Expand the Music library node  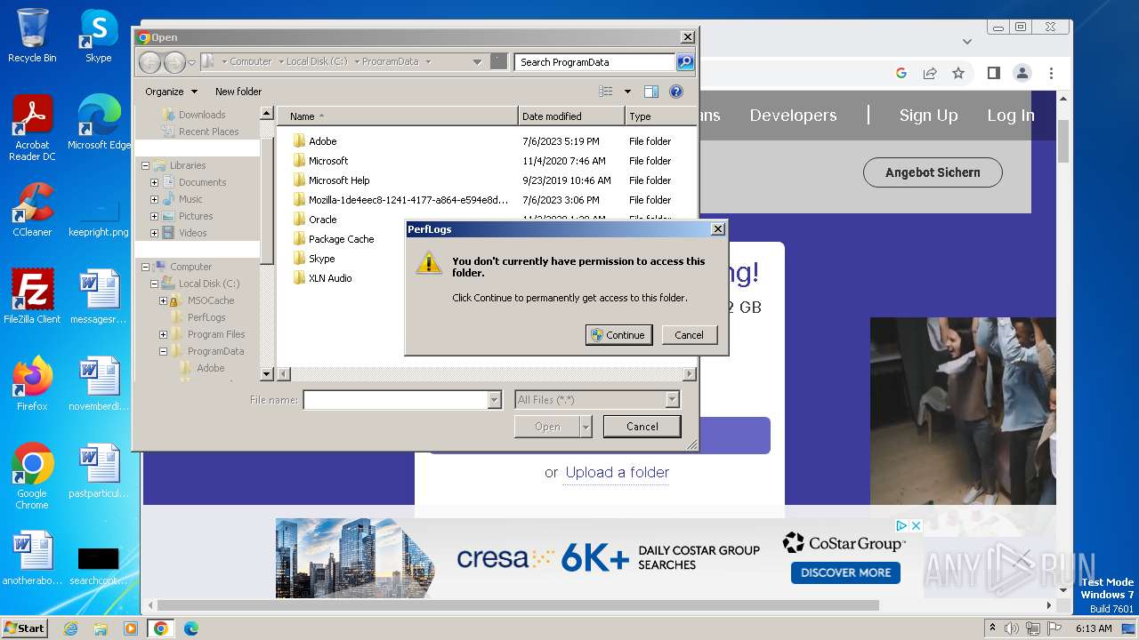[154, 200]
